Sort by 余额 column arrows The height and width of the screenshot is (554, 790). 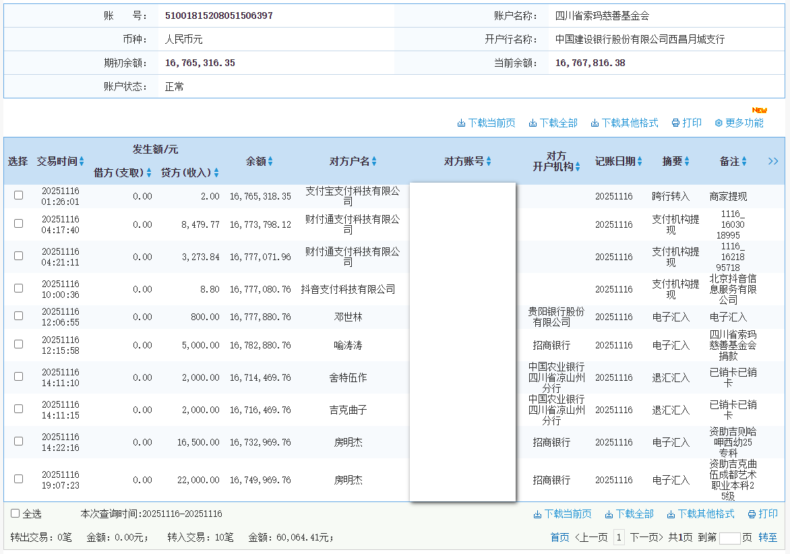point(272,161)
